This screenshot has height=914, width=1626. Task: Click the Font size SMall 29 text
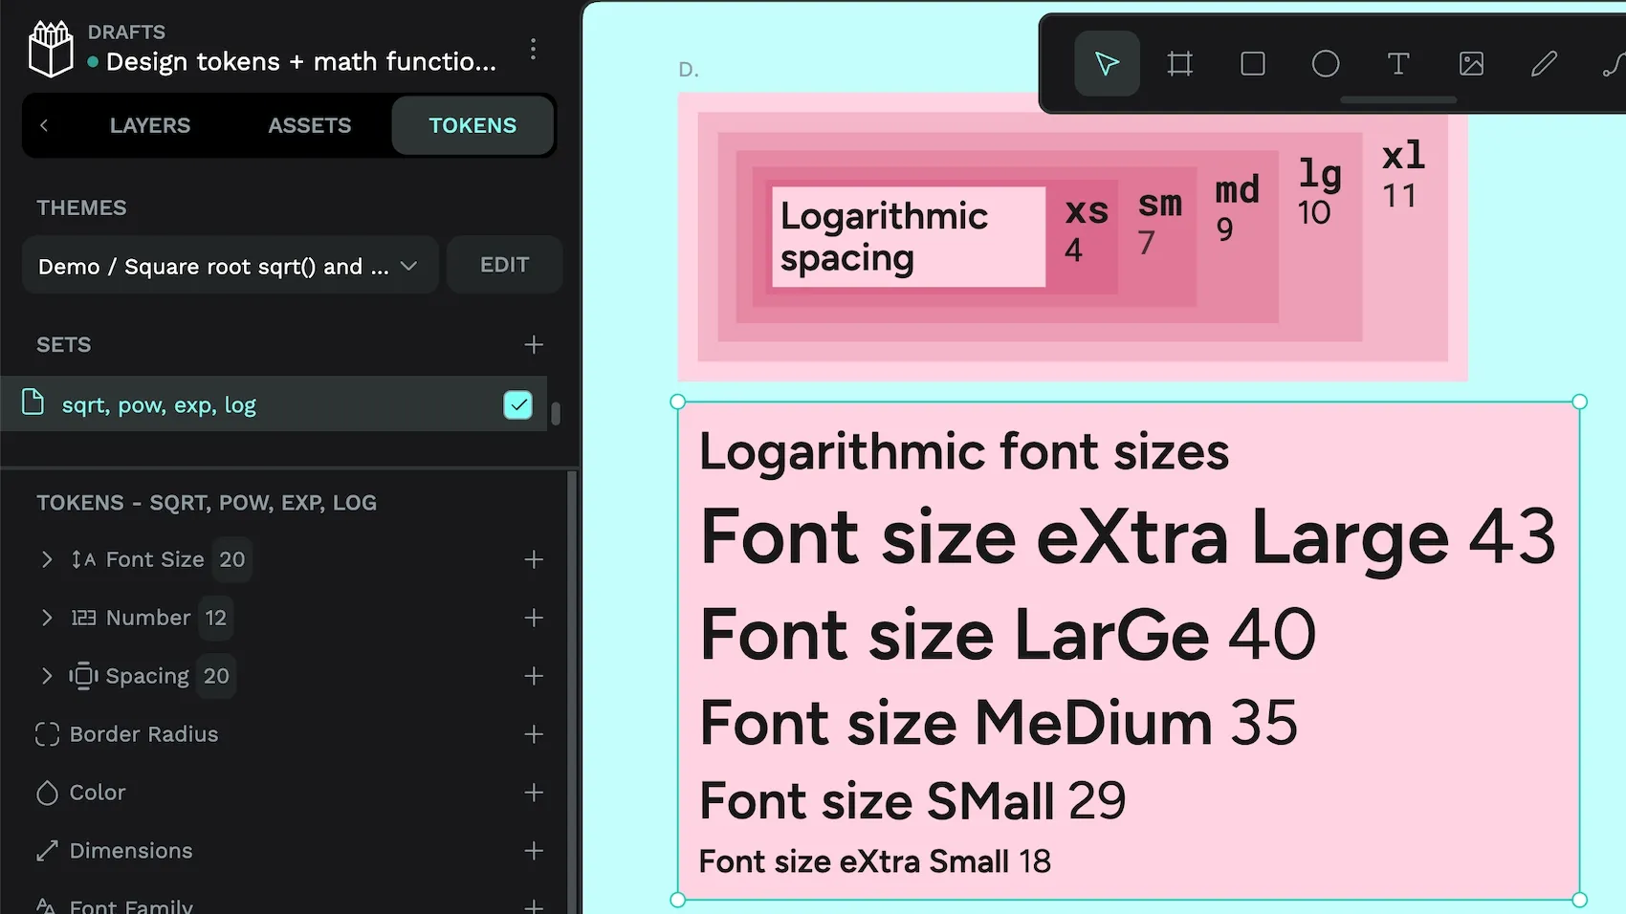[912, 801]
